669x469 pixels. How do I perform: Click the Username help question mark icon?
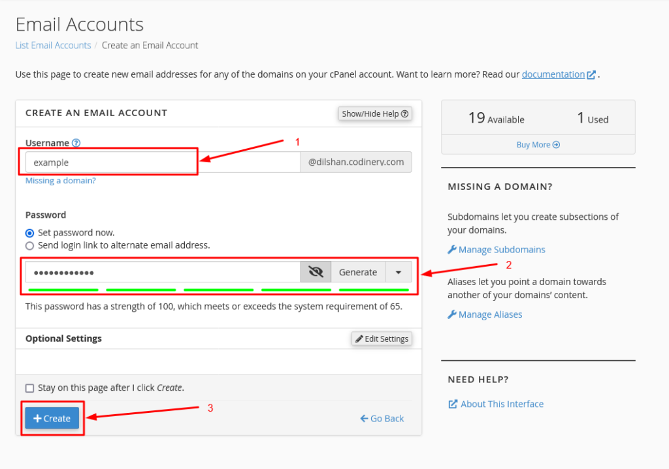pyautogui.click(x=76, y=143)
